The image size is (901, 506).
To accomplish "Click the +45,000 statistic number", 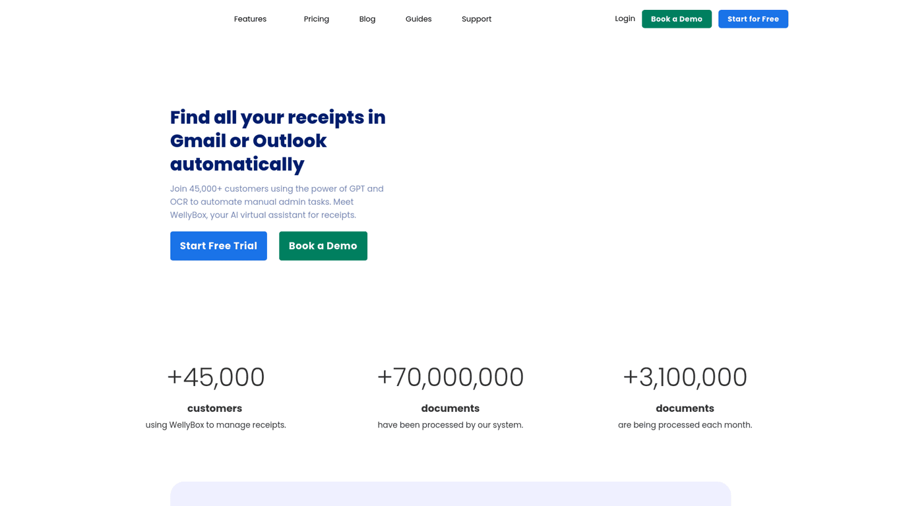I will point(216,378).
